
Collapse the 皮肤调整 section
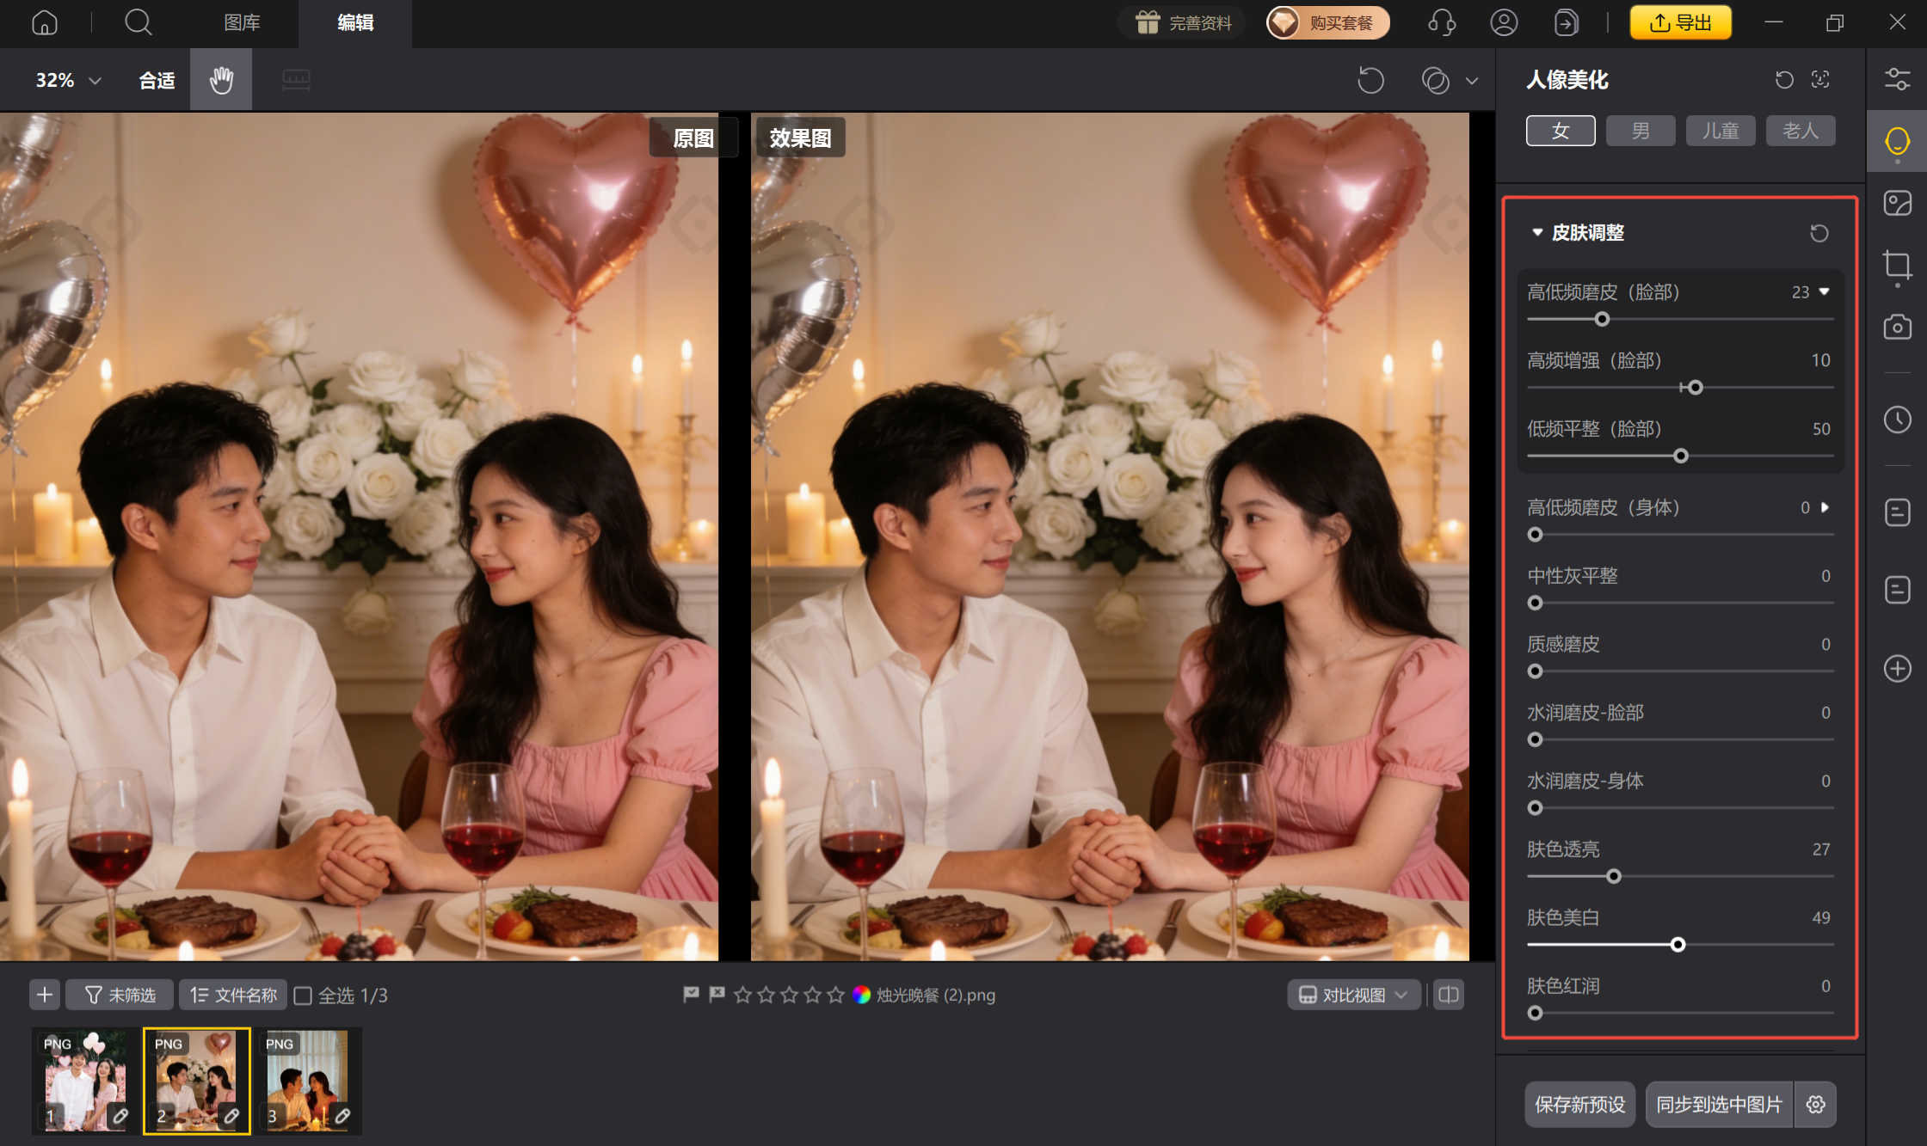pos(1537,232)
